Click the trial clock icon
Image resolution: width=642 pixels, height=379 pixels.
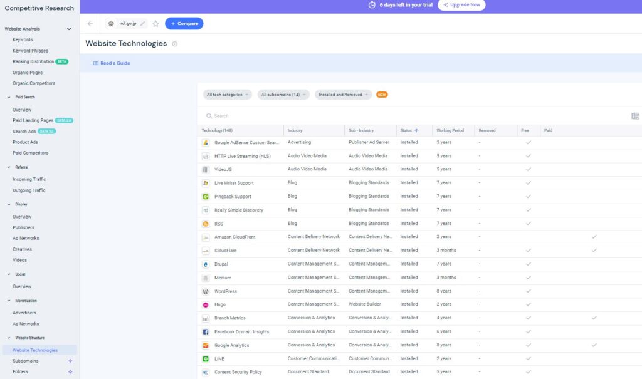[x=372, y=5]
